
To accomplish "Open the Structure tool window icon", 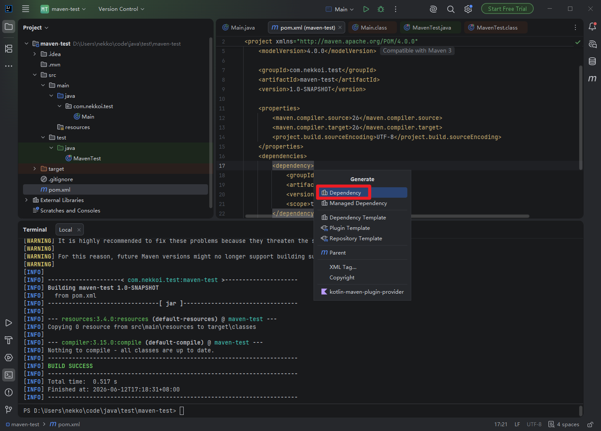I will (9, 49).
